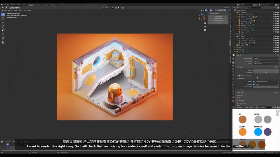Click Options button in viewport header
280x157 pixels.
[227, 8]
